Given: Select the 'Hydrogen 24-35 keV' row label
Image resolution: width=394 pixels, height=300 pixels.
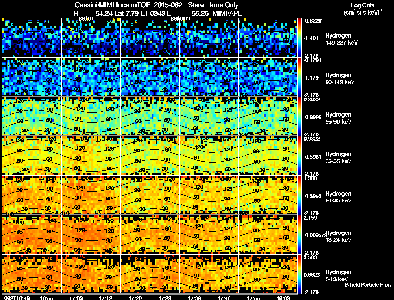Looking at the screenshot, I should [338, 197].
